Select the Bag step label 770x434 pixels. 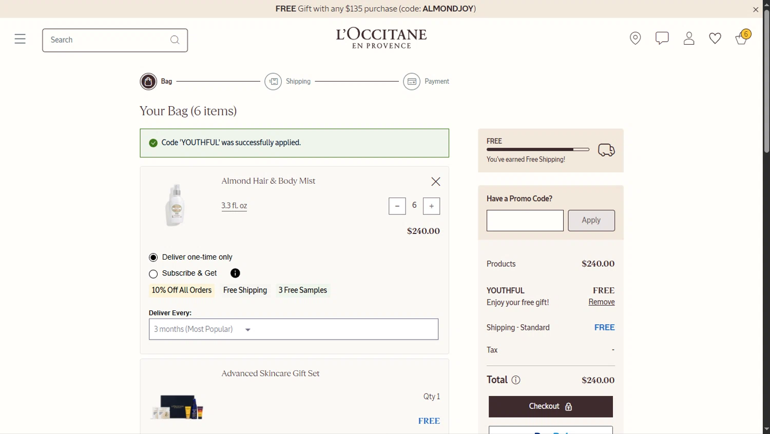point(166,82)
